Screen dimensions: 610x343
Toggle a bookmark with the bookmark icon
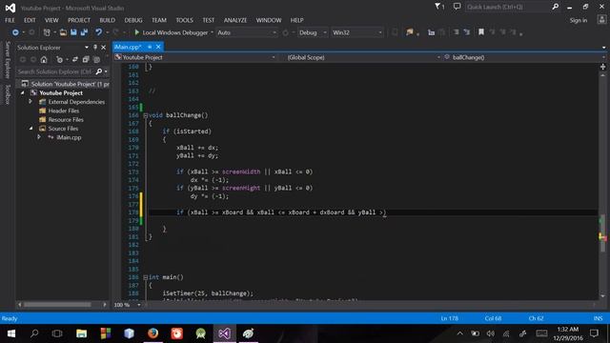pyautogui.click(x=481, y=32)
